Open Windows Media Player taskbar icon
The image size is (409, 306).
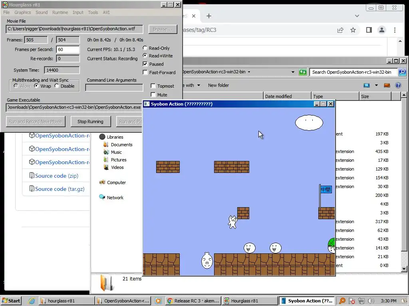tap(158, 301)
